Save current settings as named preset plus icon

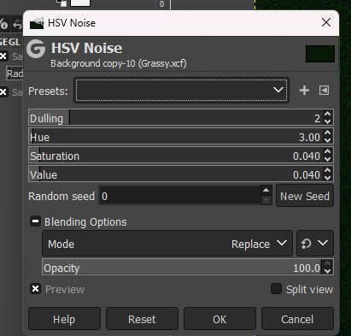(304, 91)
